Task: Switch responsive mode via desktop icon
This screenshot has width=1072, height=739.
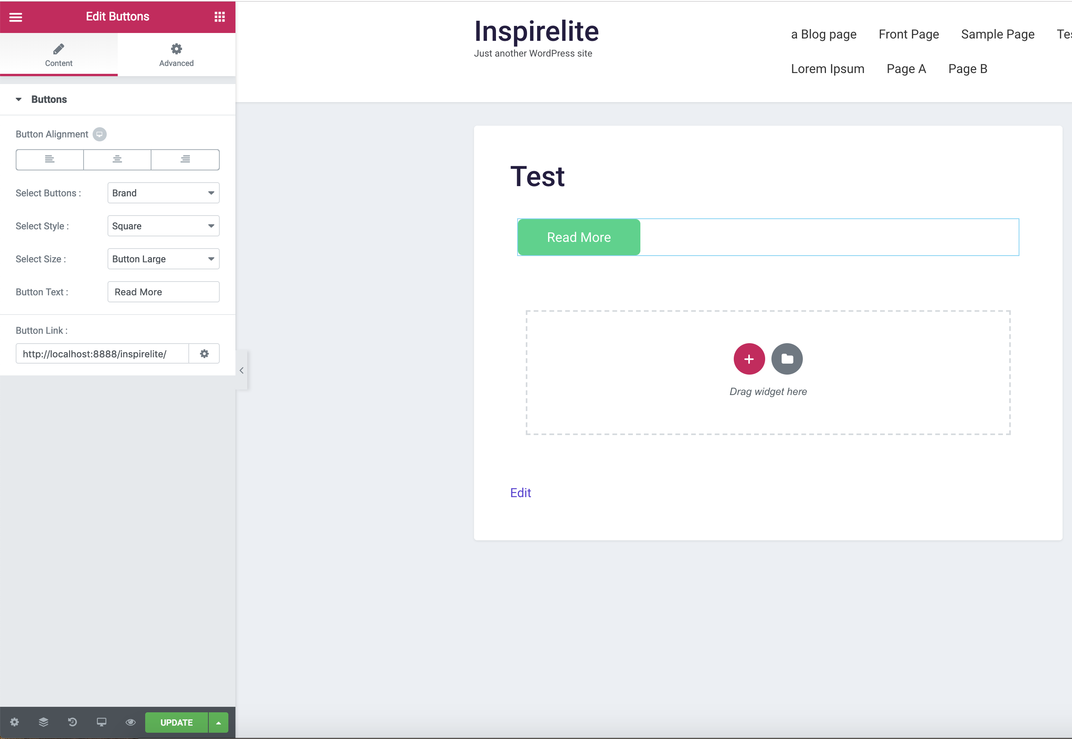Action: click(101, 722)
